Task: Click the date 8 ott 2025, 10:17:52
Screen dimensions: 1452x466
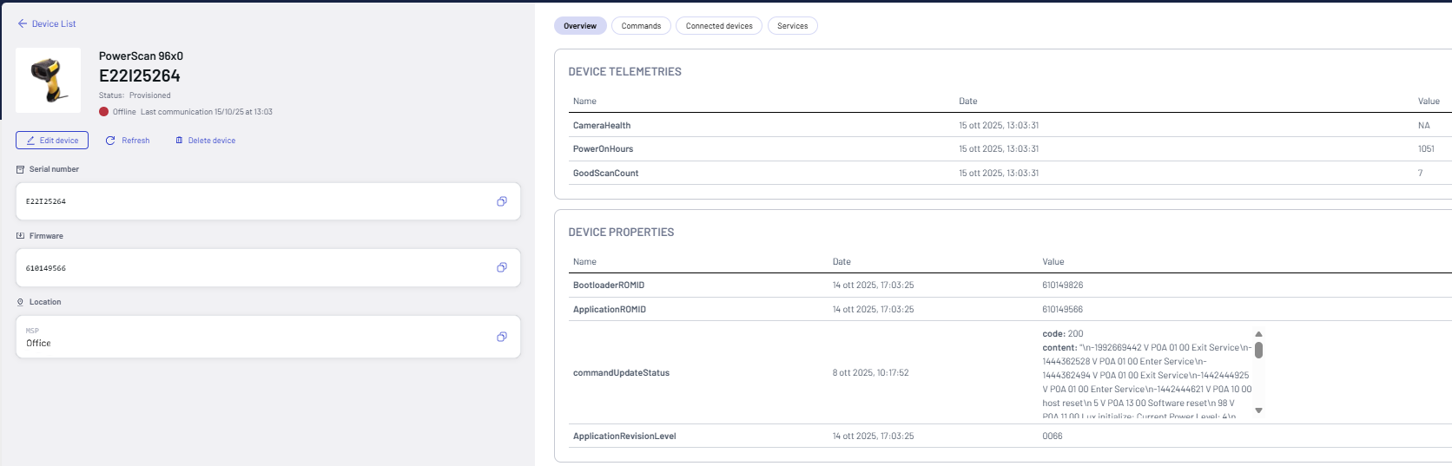Action: (871, 373)
